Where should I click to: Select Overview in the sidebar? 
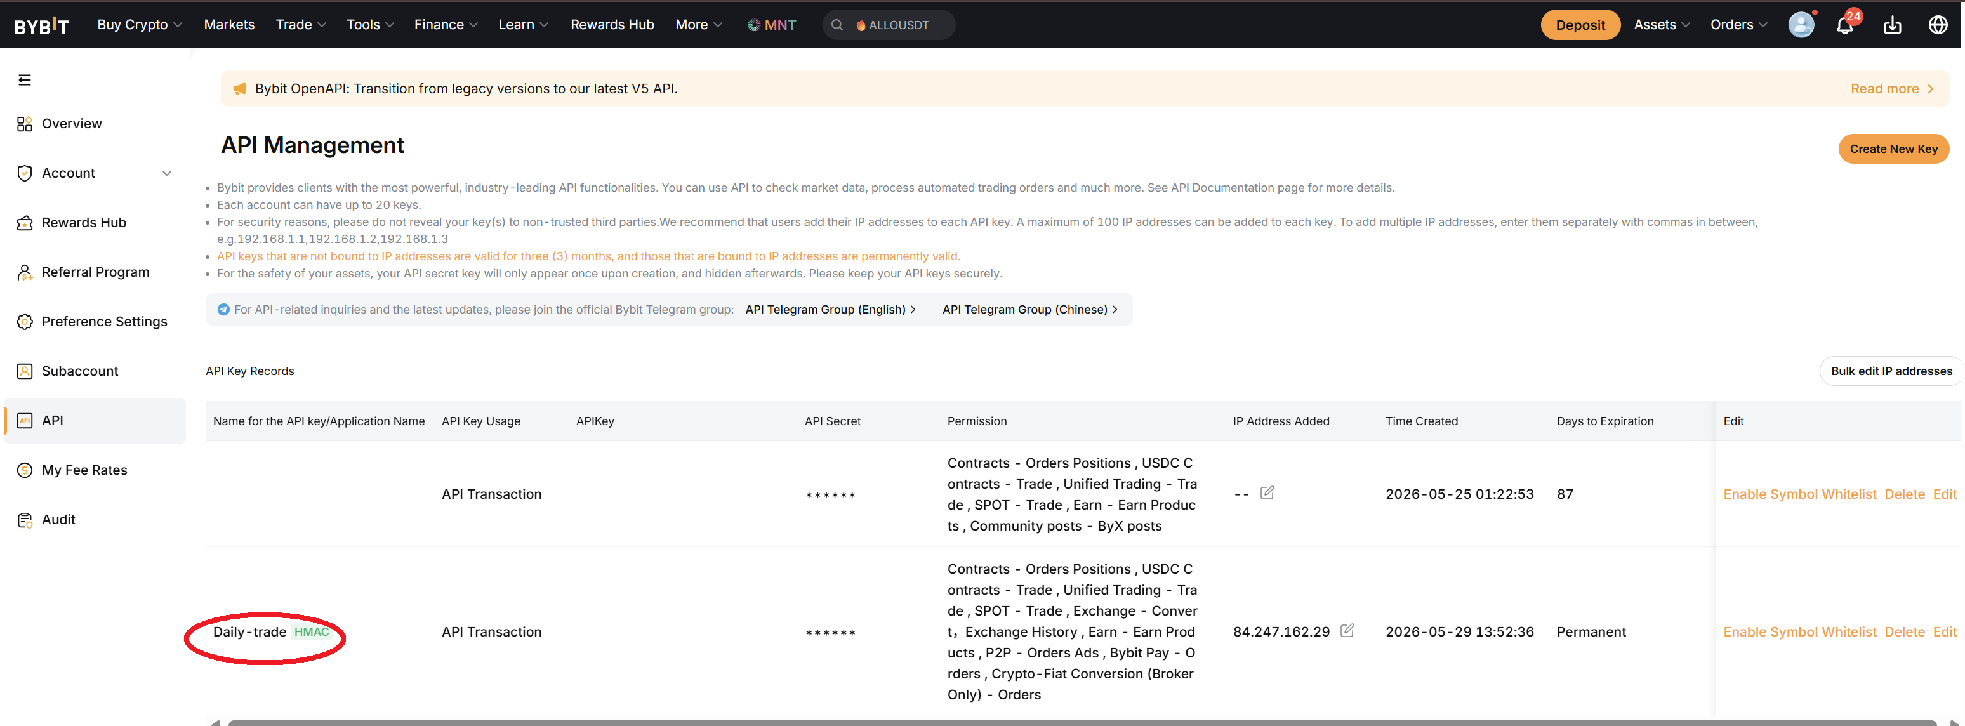pos(95,124)
